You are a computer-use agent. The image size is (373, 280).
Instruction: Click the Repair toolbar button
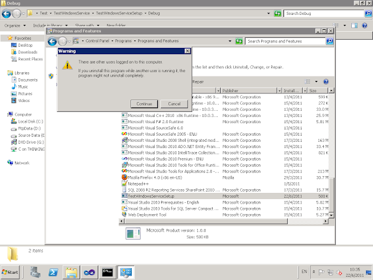click(x=198, y=82)
